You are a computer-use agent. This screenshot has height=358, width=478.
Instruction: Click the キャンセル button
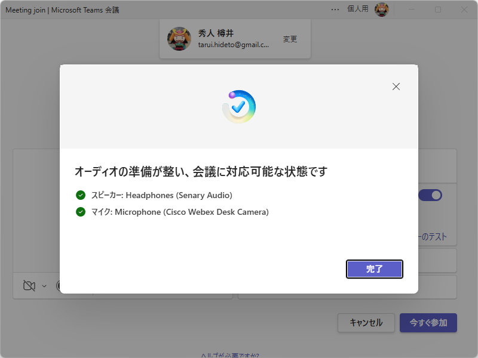366,323
